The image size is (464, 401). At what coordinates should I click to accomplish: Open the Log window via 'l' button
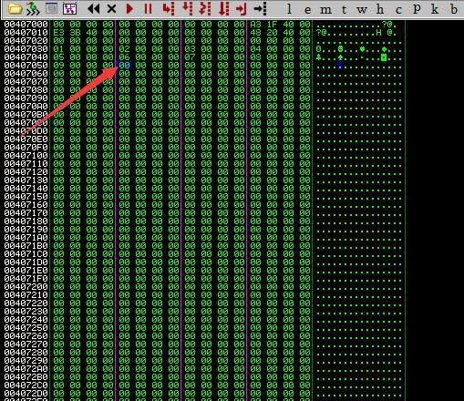[289, 9]
